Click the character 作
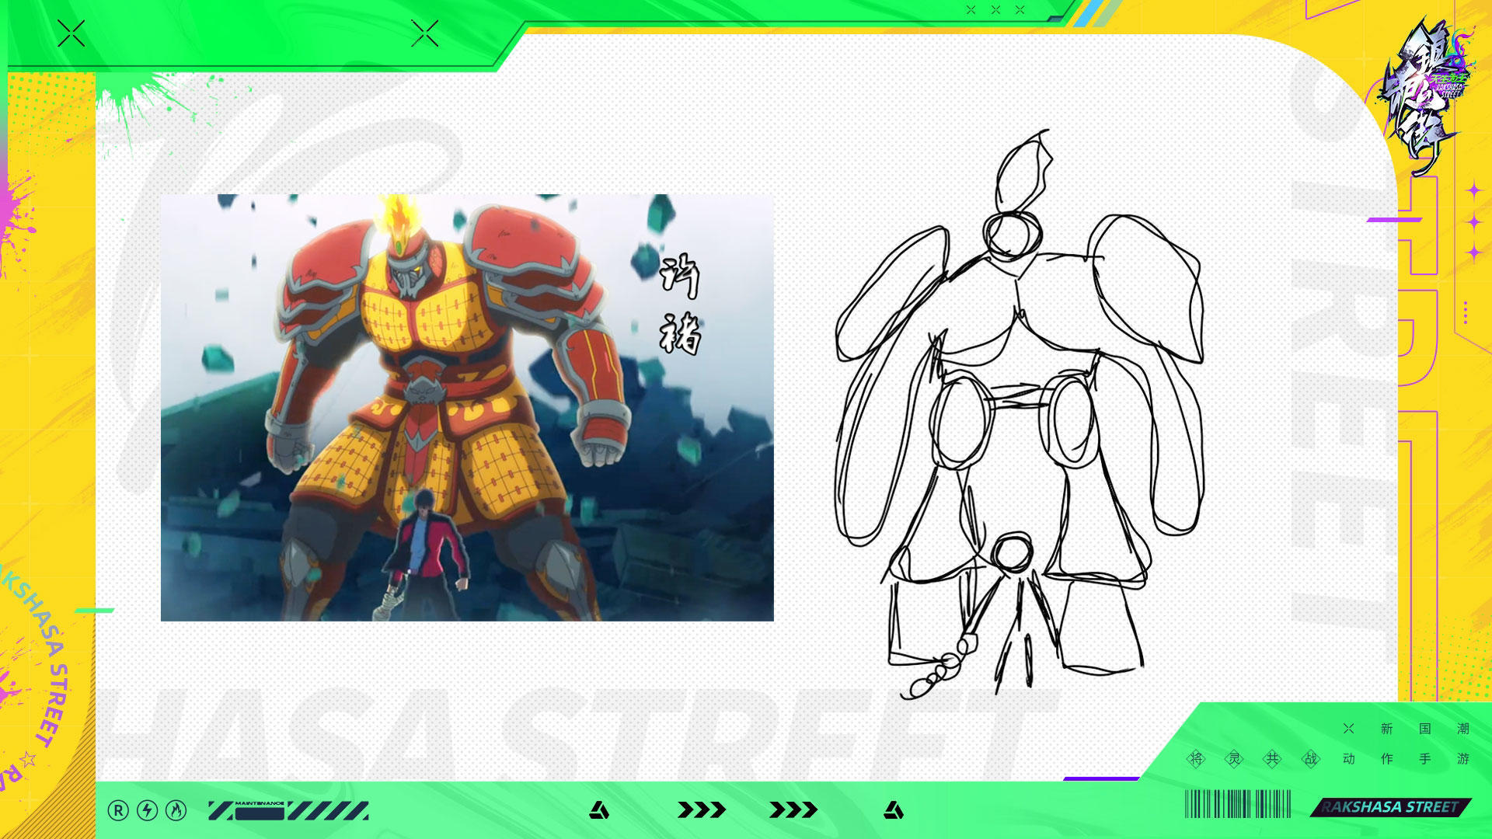1492x839 pixels. point(1387,759)
